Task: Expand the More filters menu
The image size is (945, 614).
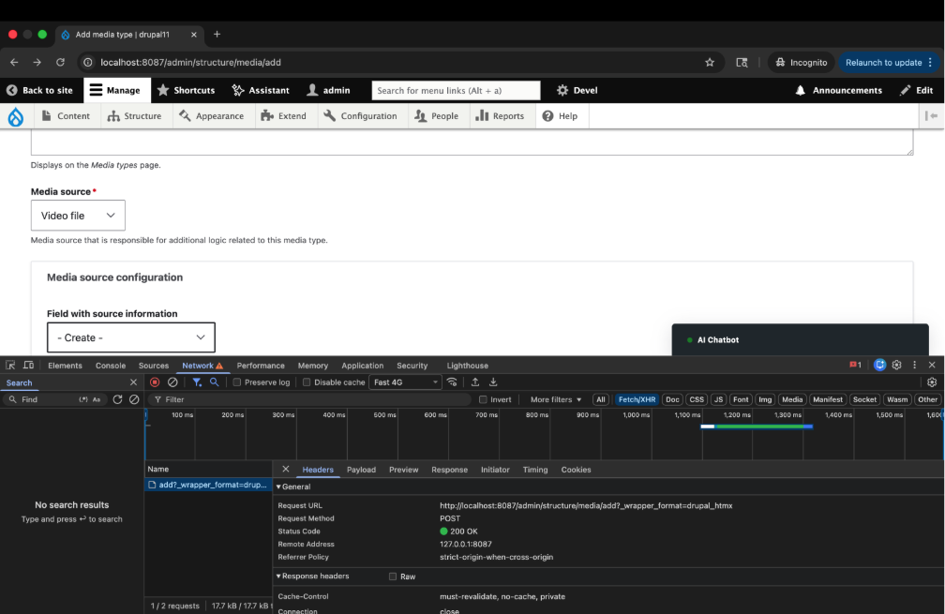Action: [553, 399]
